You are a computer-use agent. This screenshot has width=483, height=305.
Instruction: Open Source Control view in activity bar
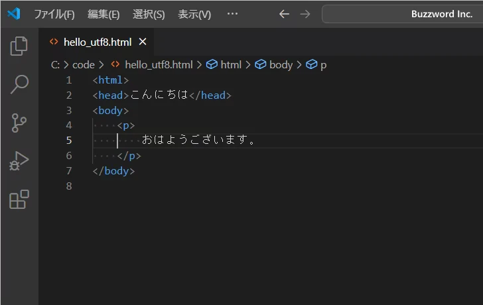[19, 123]
